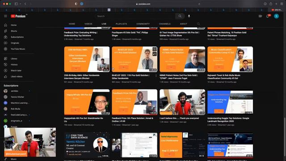Click Watch later clock on BirdCLEF thumbnail
Screen dimensions: 286x161
(155, 49)
